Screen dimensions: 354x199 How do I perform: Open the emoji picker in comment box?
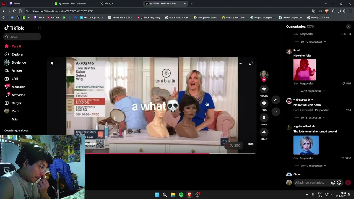(339, 182)
